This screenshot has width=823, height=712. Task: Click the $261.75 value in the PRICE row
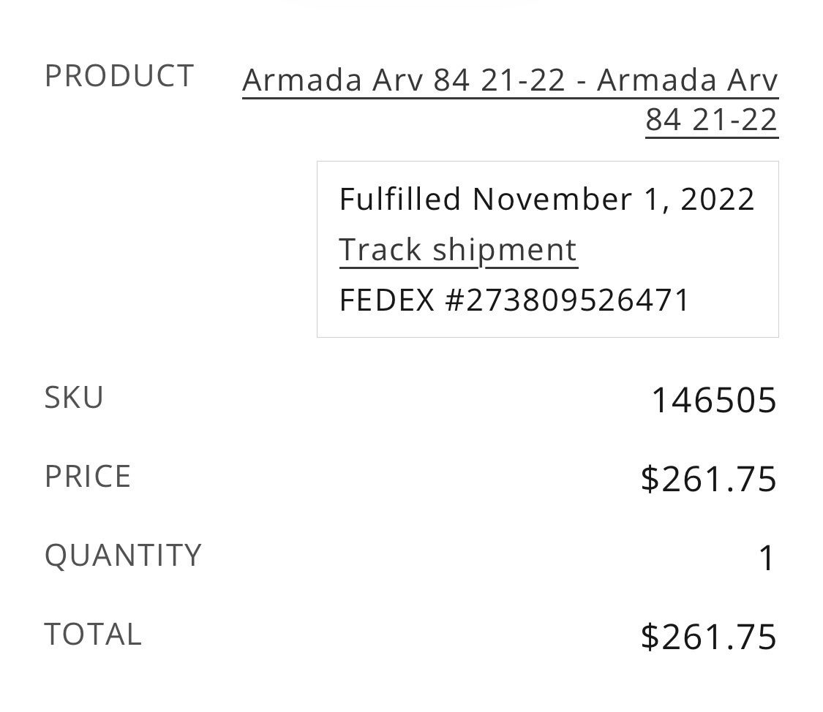[707, 480]
